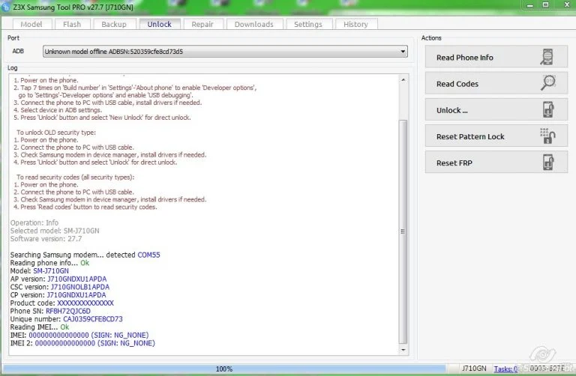
Task: Click AP version J710GNDXU1APDA value
Action: (x=76, y=279)
